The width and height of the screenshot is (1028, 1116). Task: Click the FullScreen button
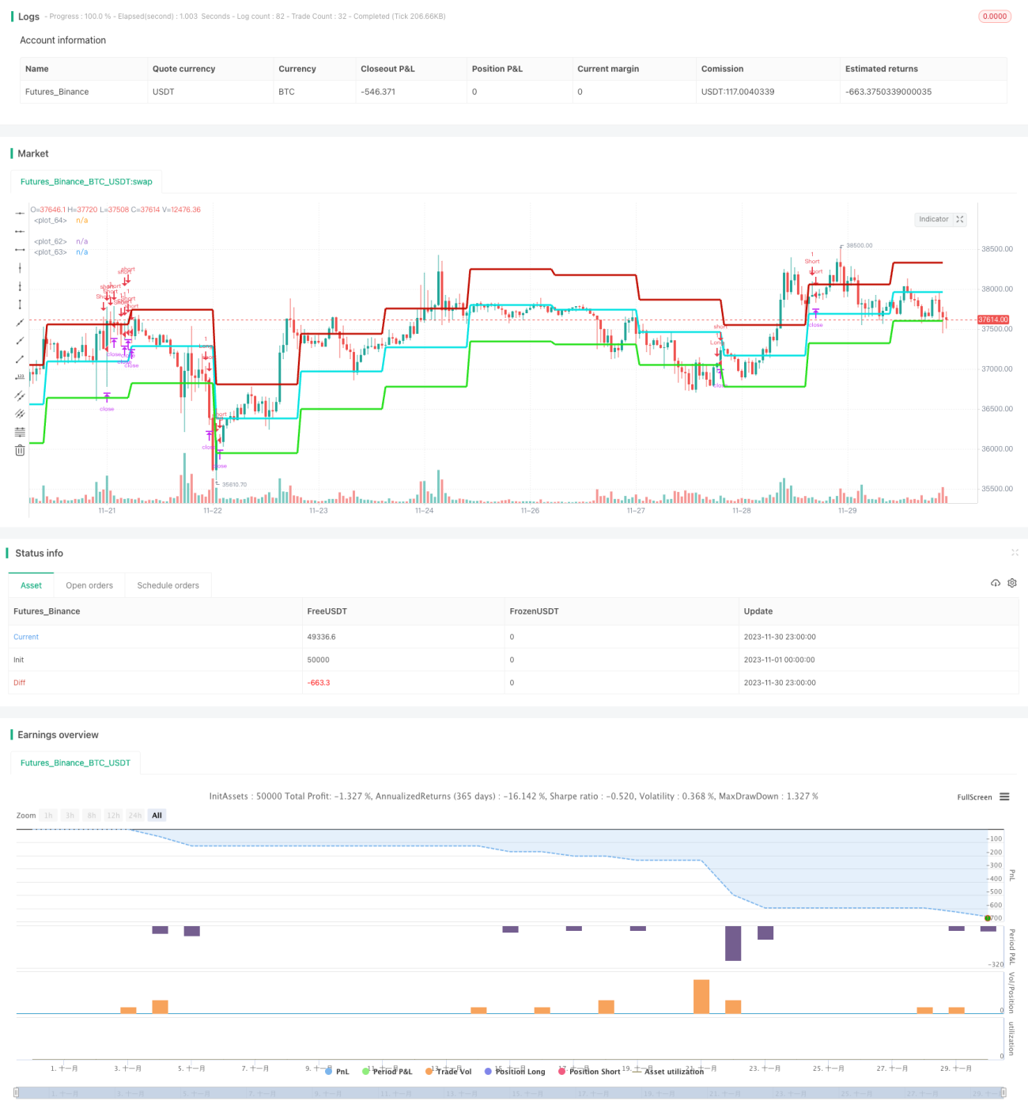pos(974,797)
